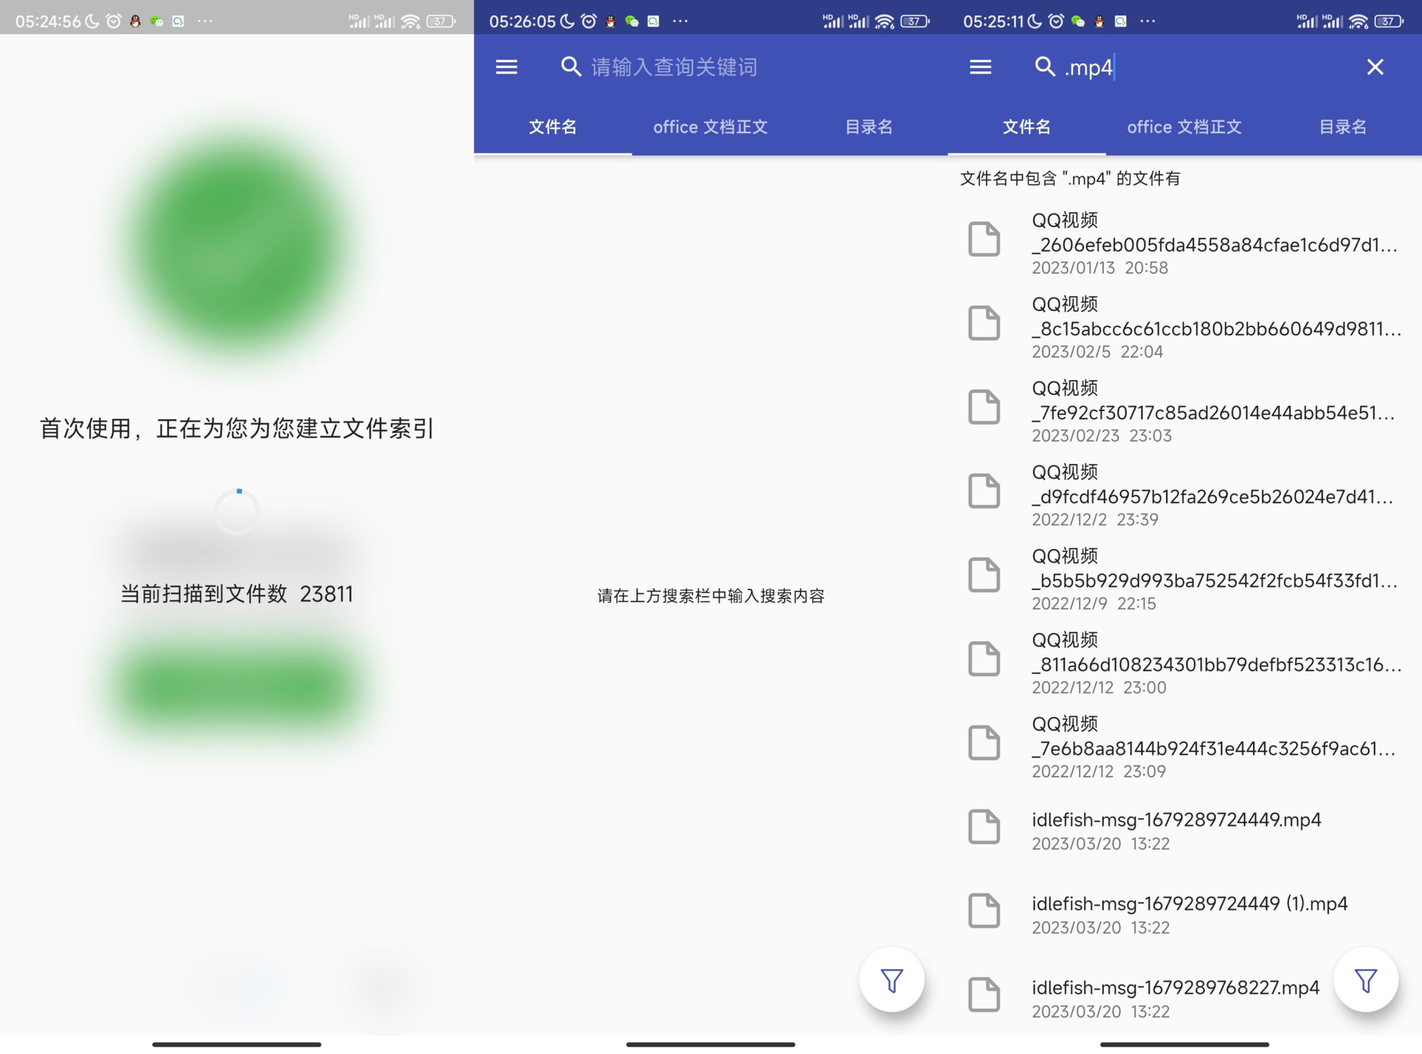The width and height of the screenshot is (1422, 1054).
Task: Tap the blurred green button on indexing screen
Action: 237,688
